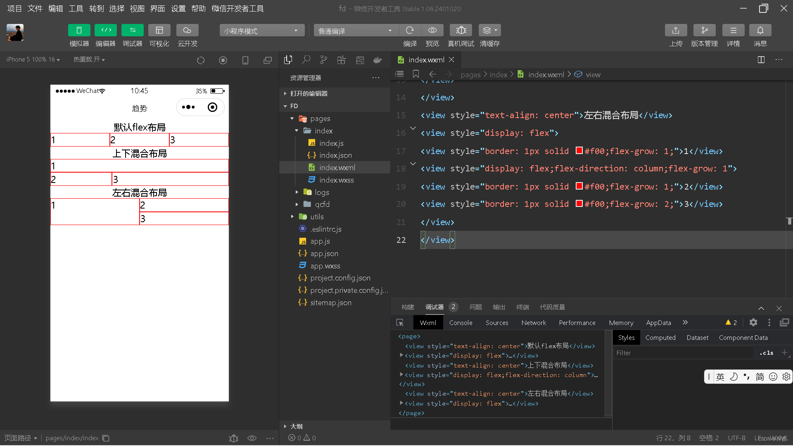This screenshot has width=793, height=446.
Task: Collapse the pages folder
Action: [x=335, y=119]
